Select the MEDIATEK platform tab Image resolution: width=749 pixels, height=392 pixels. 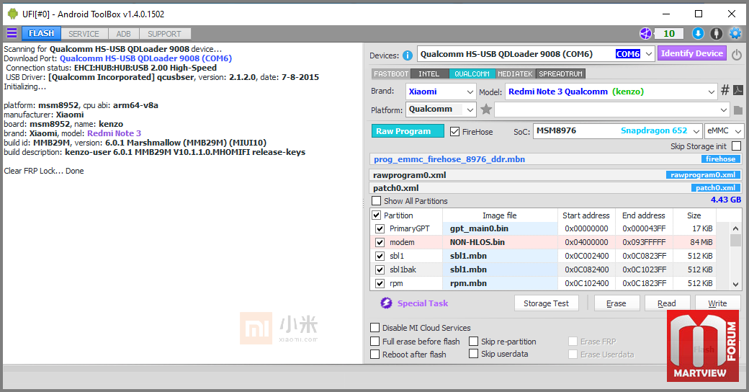click(515, 73)
